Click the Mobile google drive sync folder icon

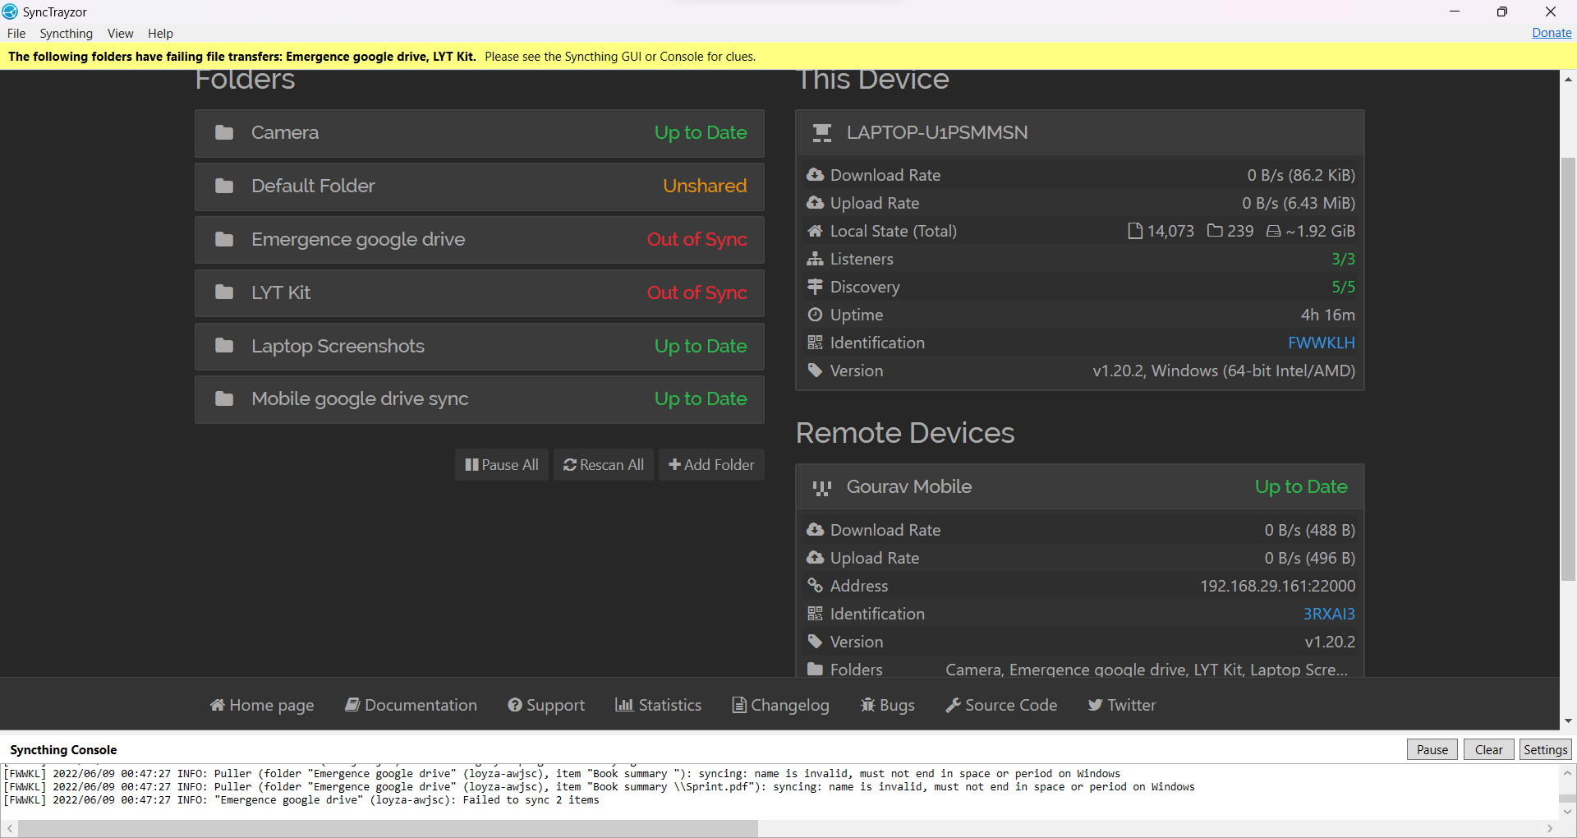224,398
